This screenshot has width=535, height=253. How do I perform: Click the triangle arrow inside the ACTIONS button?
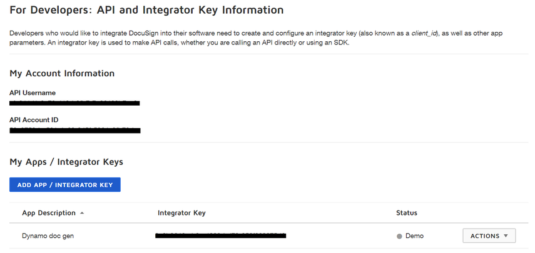(506, 236)
